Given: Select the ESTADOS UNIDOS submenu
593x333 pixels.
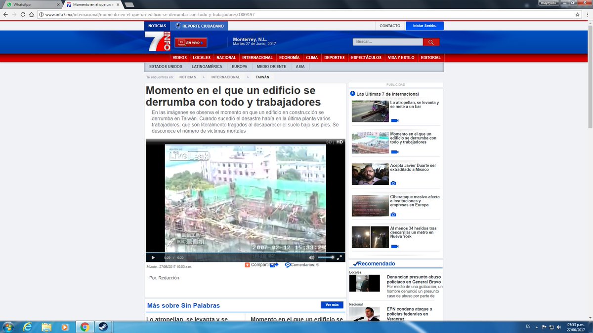Looking at the screenshot, I should pos(166,67).
